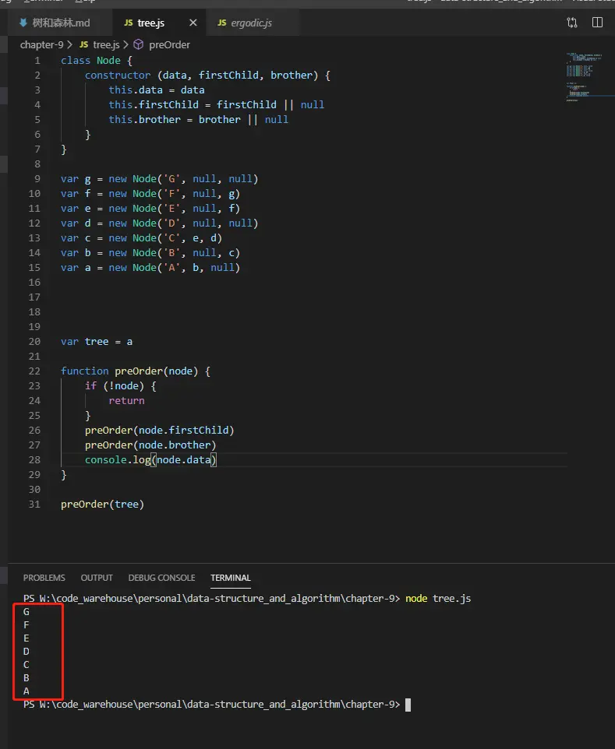
Task: Click the line declaring var b
Action: (150, 253)
